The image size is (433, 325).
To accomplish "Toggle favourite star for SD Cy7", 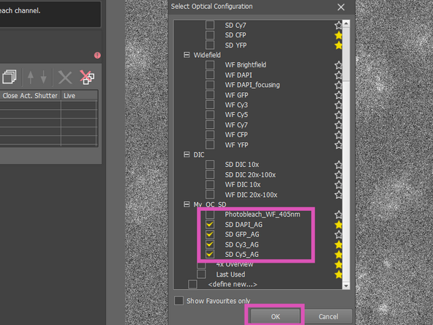I will 338,25.
